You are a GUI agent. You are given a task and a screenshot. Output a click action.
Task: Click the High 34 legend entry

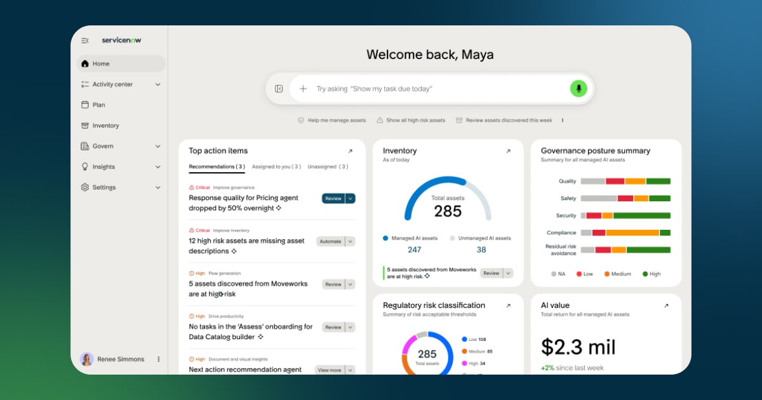pos(474,363)
